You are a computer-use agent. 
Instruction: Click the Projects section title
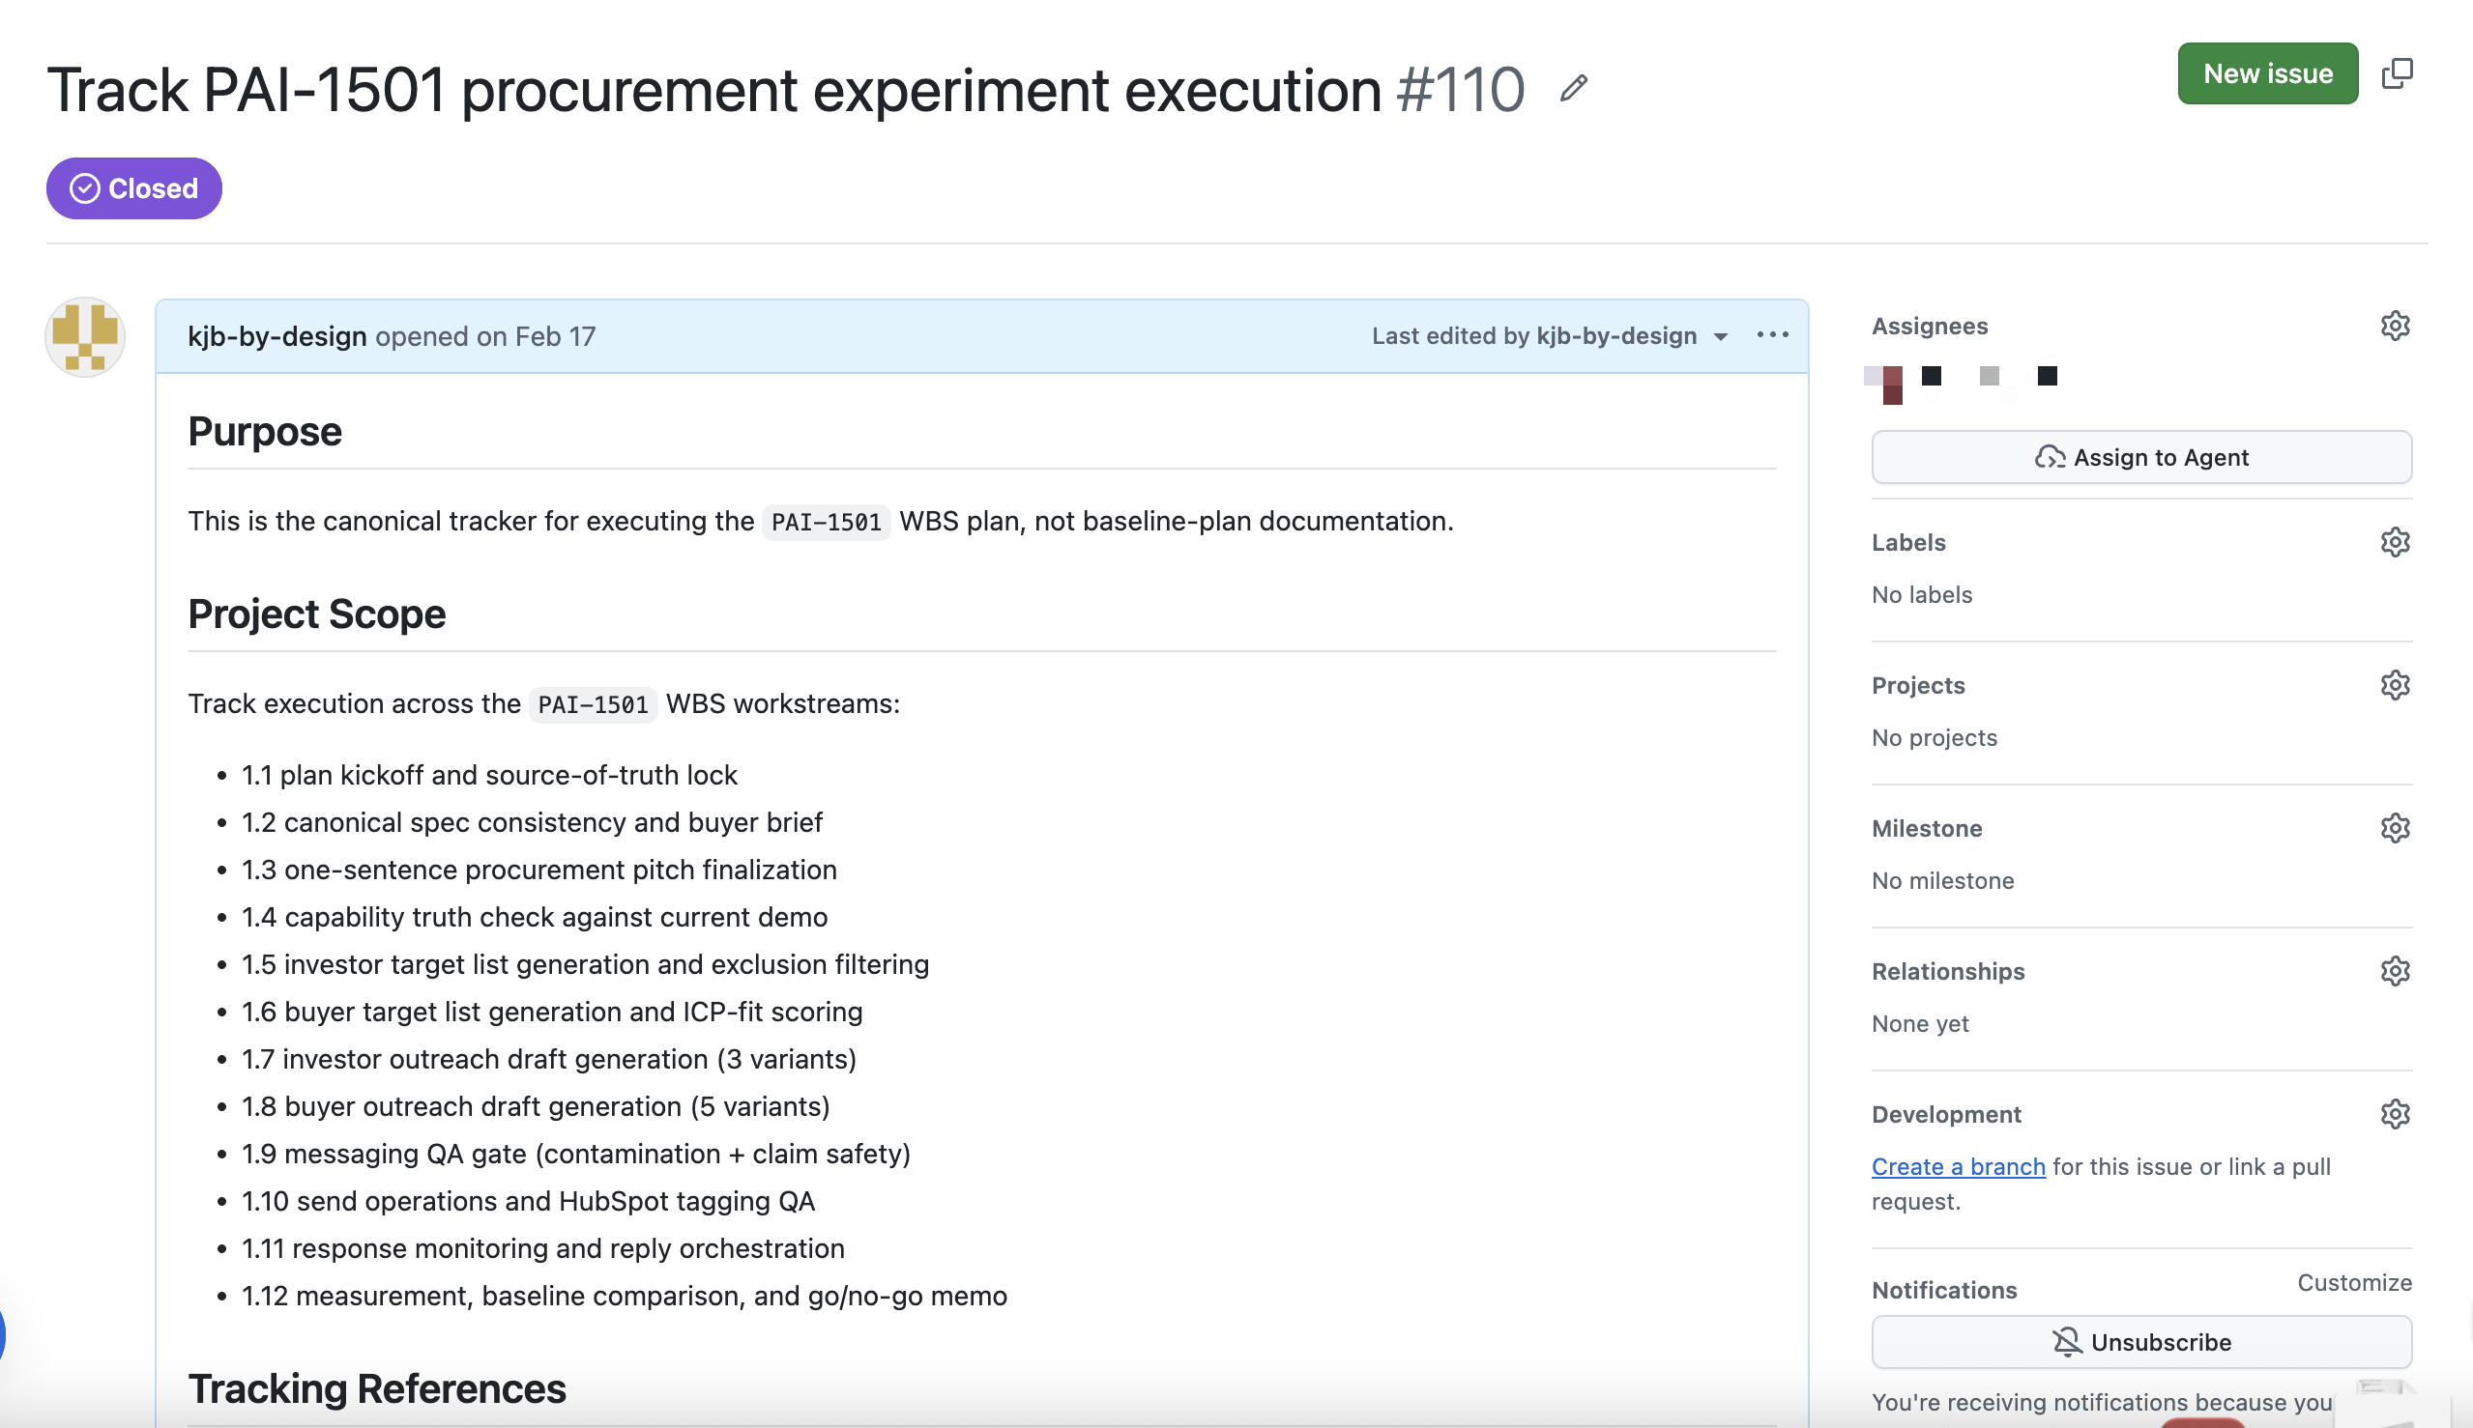[x=1917, y=686]
